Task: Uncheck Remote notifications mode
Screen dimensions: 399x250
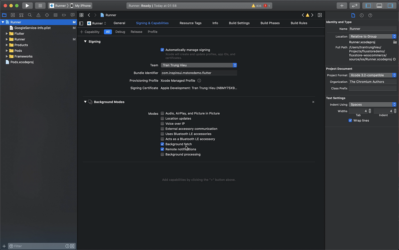Action: (x=162, y=149)
